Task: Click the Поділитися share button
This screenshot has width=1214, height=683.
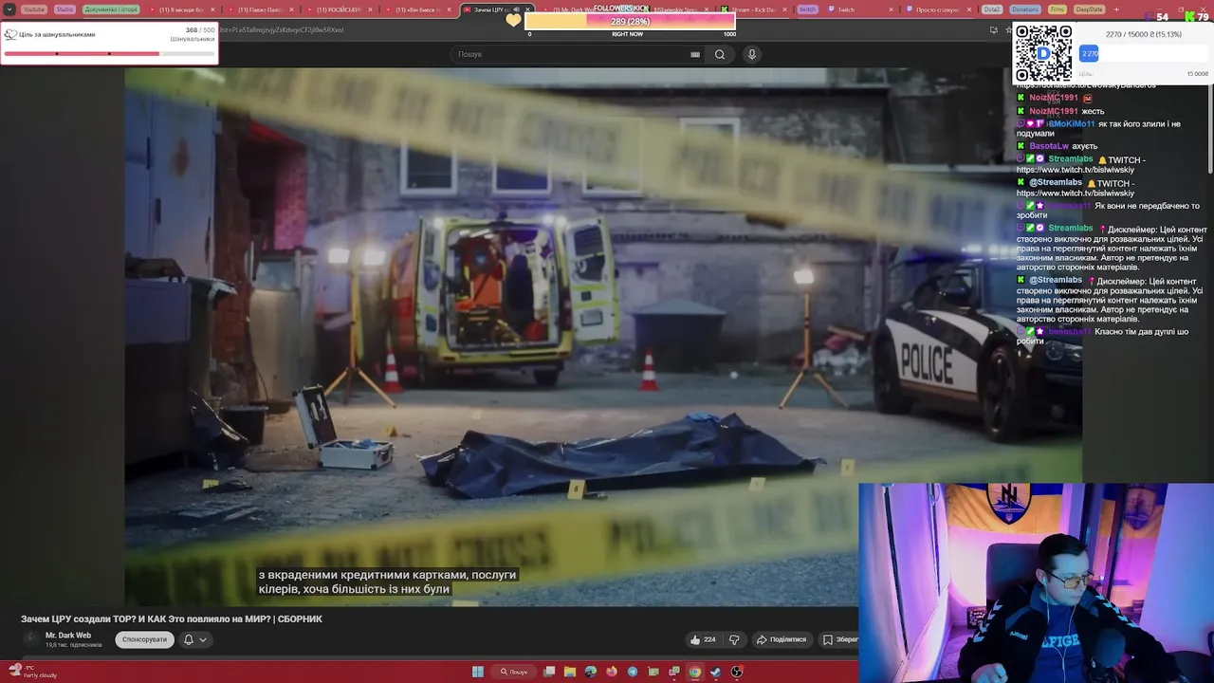Action: click(x=782, y=639)
